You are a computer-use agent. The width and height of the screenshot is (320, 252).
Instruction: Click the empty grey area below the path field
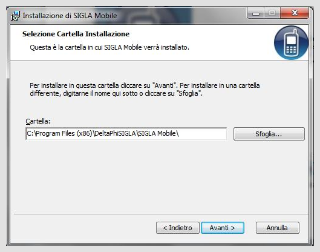coord(159,176)
